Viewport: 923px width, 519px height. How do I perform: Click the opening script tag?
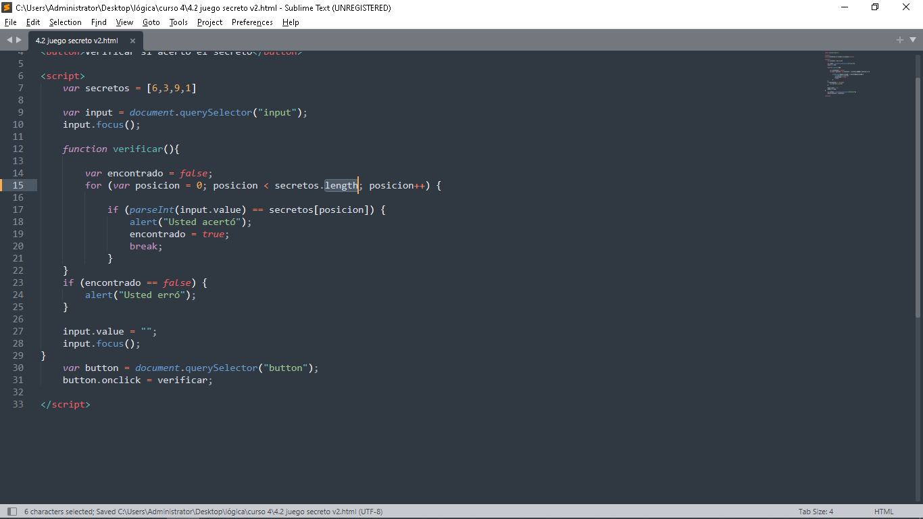(x=63, y=76)
